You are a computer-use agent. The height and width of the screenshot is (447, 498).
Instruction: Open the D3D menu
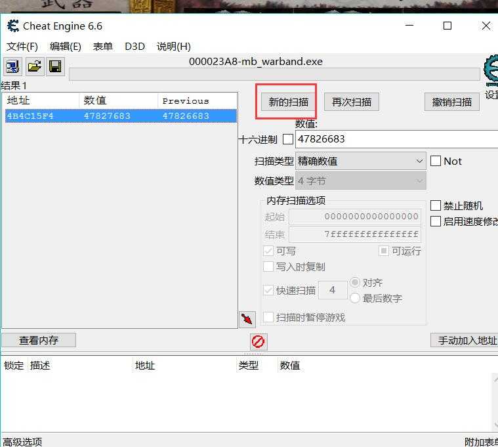[x=135, y=47]
